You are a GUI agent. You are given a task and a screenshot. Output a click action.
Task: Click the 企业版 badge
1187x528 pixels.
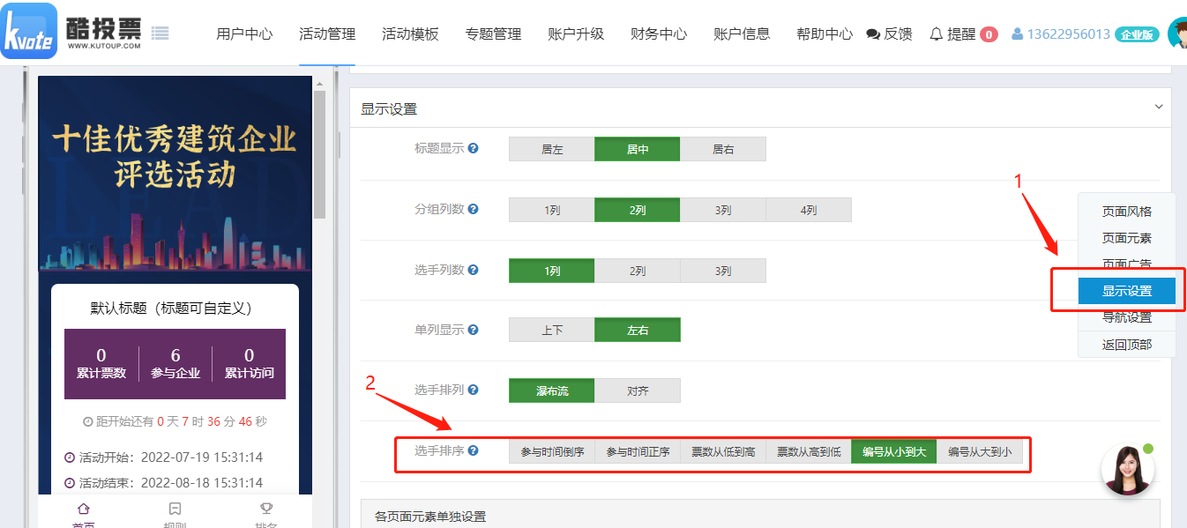(1137, 34)
